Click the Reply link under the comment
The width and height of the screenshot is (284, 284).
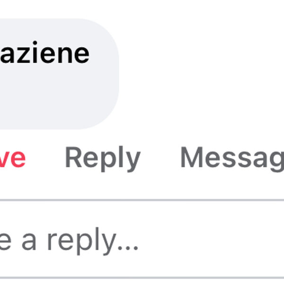coord(102,158)
